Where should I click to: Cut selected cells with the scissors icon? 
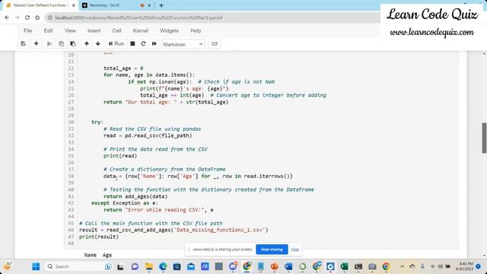pos(49,44)
